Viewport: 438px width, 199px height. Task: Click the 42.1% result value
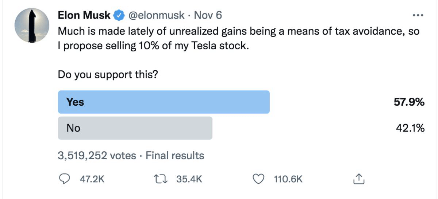pos(410,128)
